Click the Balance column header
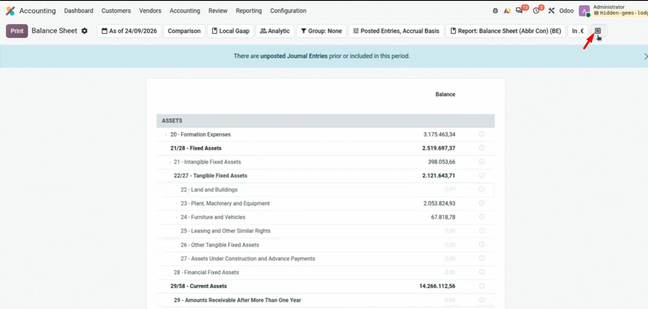The image size is (648, 309). tap(445, 94)
